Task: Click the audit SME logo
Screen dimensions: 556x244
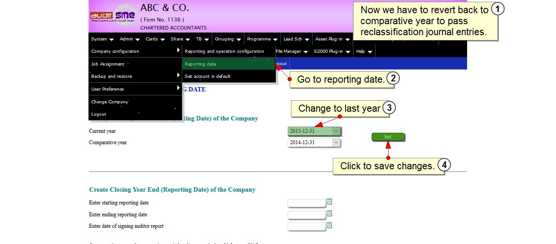Action: 113,16
